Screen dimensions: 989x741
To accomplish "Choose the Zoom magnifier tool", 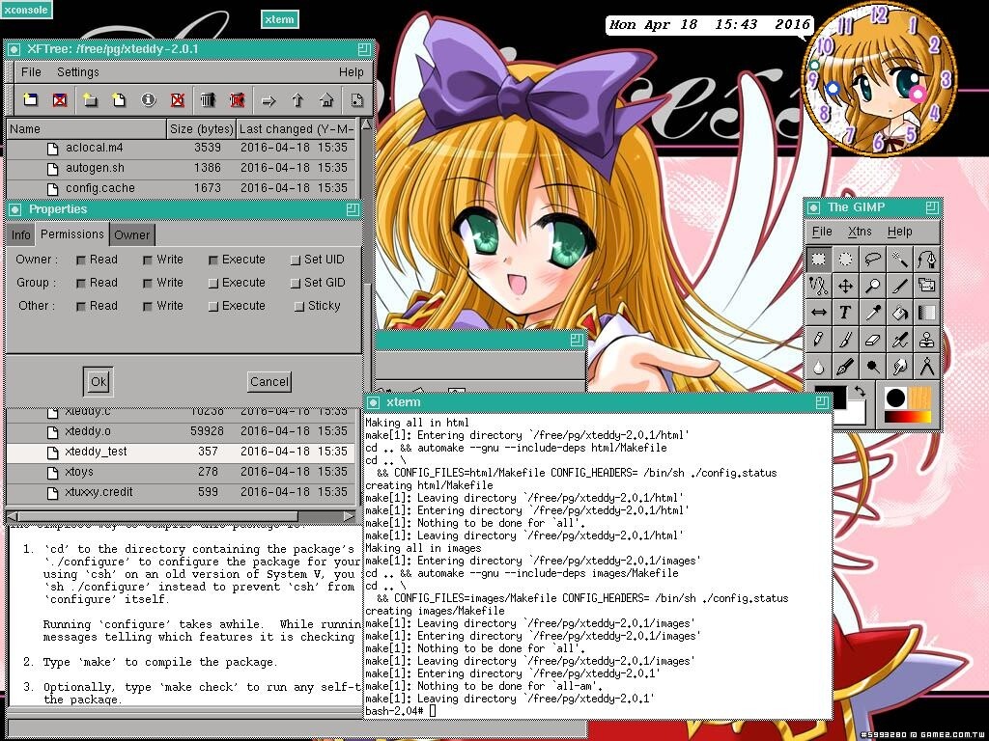I will tap(872, 286).
